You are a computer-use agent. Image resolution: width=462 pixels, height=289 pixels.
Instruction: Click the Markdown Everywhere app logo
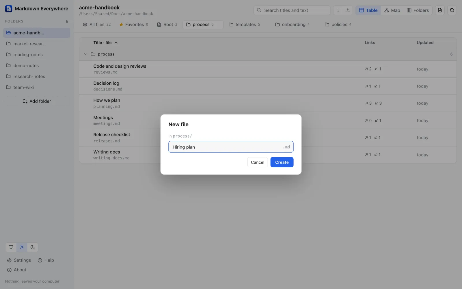point(9,9)
